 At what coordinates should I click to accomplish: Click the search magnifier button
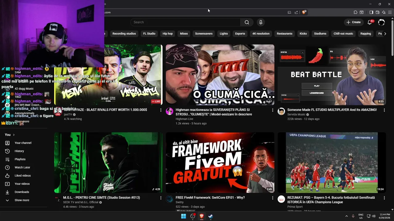(x=247, y=22)
